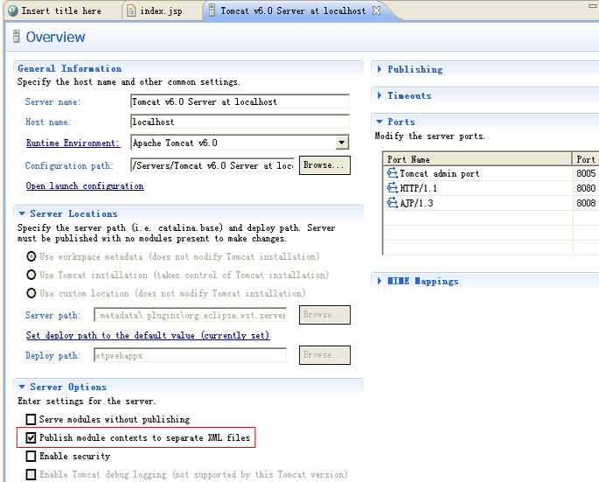Select the AJP/1.3 row text
The height and width of the screenshot is (482, 599).
tap(416, 203)
